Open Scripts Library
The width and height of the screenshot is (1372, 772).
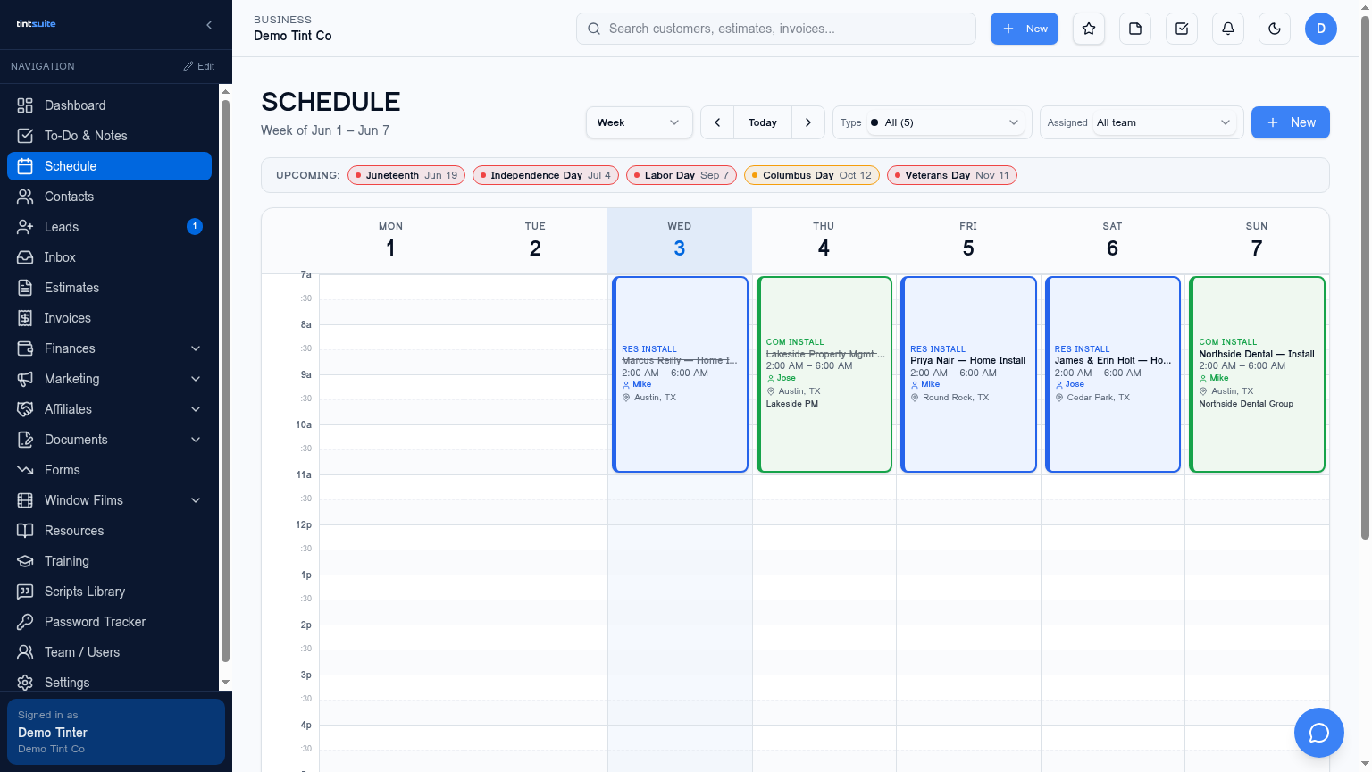pyautogui.click(x=109, y=592)
